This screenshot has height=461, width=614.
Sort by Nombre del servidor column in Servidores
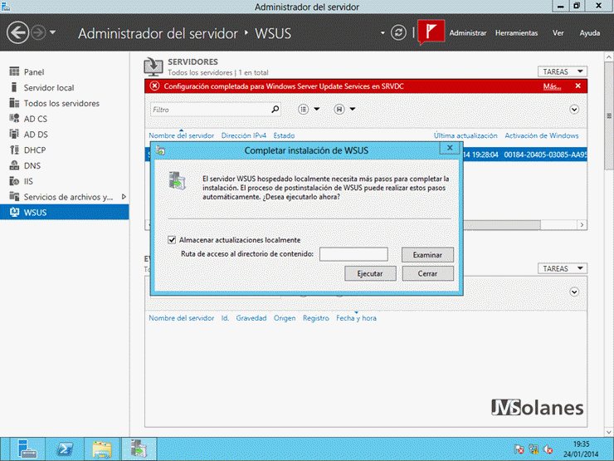point(182,135)
